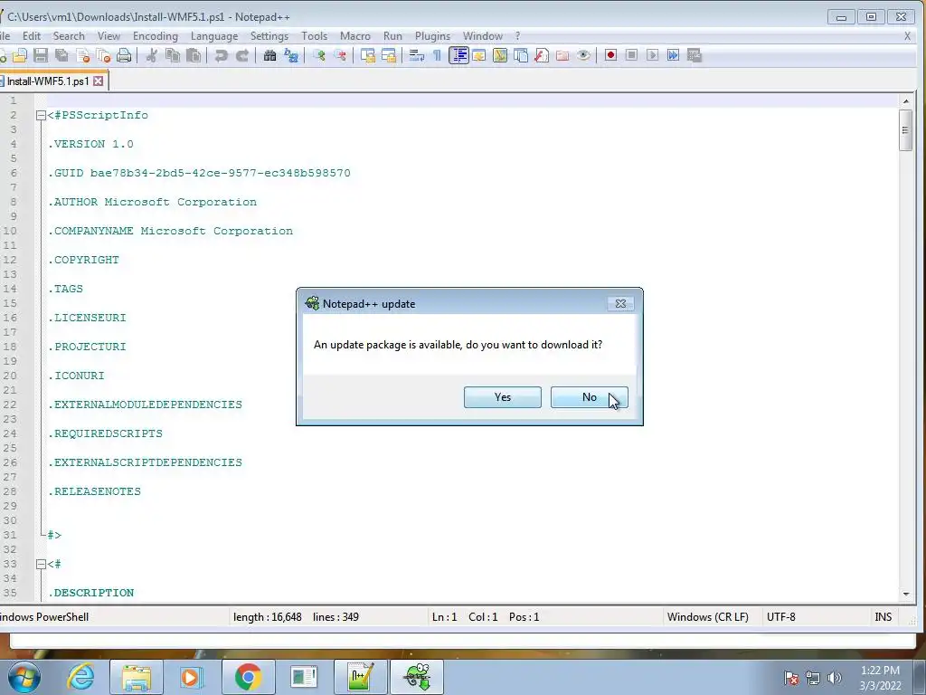
Task: Click the Close document toolbar icon
Action: point(82,55)
